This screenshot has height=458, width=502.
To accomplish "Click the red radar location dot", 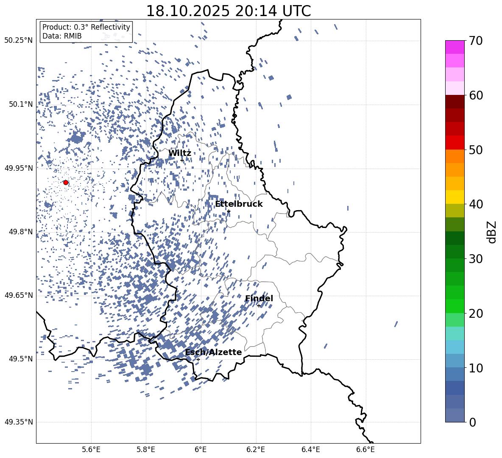I will (66, 183).
